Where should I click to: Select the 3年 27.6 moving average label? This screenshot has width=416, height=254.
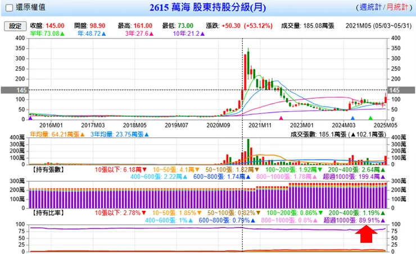click(139, 34)
